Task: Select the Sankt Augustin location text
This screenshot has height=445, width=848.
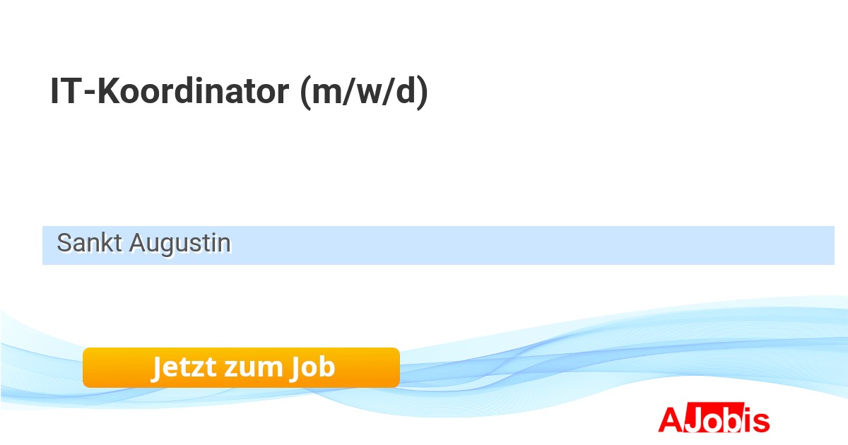Action: click(x=143, y=244)
